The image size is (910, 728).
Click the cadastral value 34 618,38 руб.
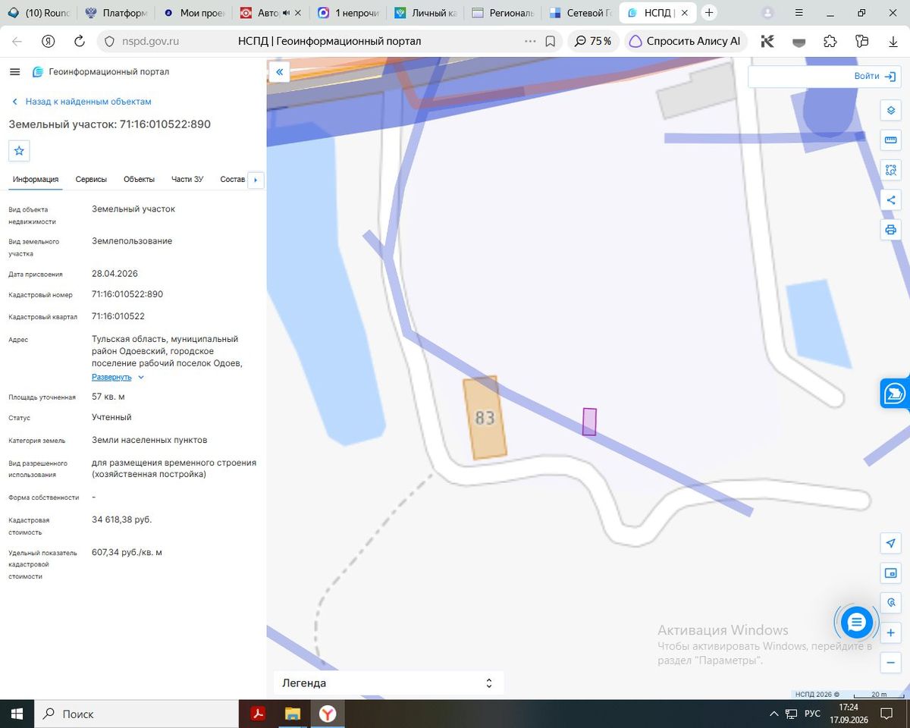tap(121, 519)
